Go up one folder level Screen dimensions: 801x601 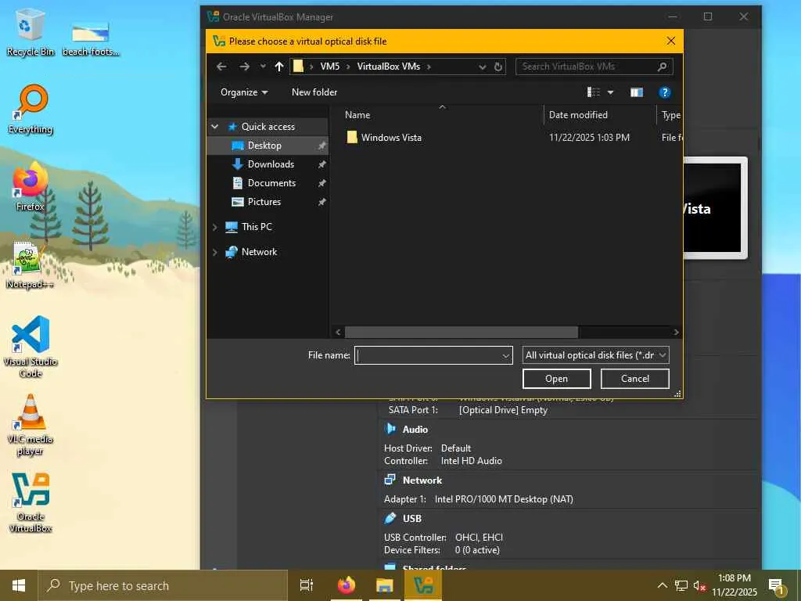[x=279, y=67]
